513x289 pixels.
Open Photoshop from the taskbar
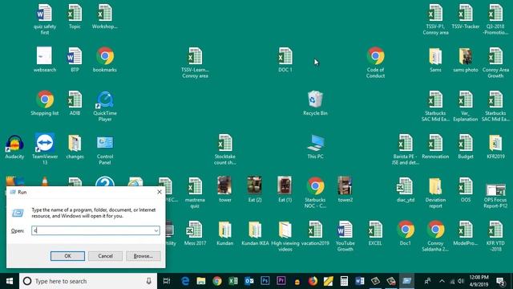pos(265,281)
